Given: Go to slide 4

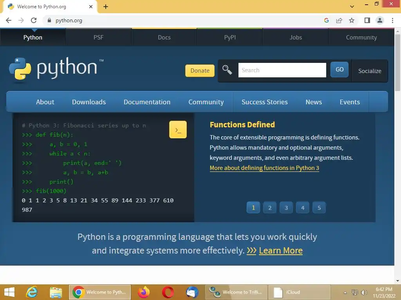Looking at the screenshot, I should coord(303,207).
